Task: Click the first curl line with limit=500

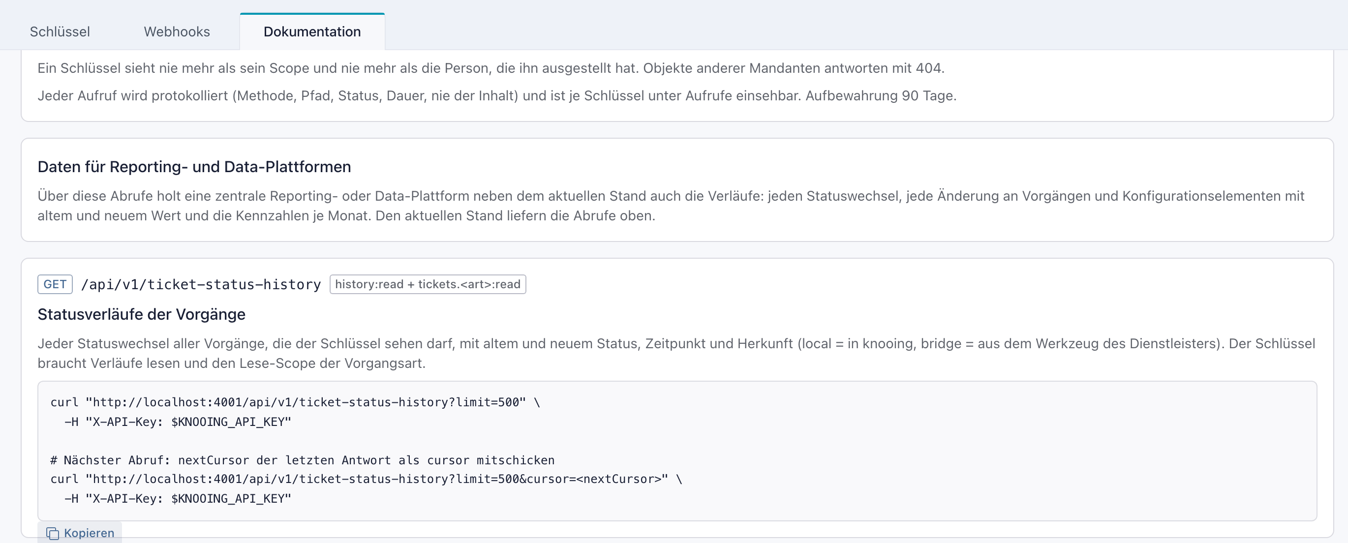Action: tap(295, 402)
